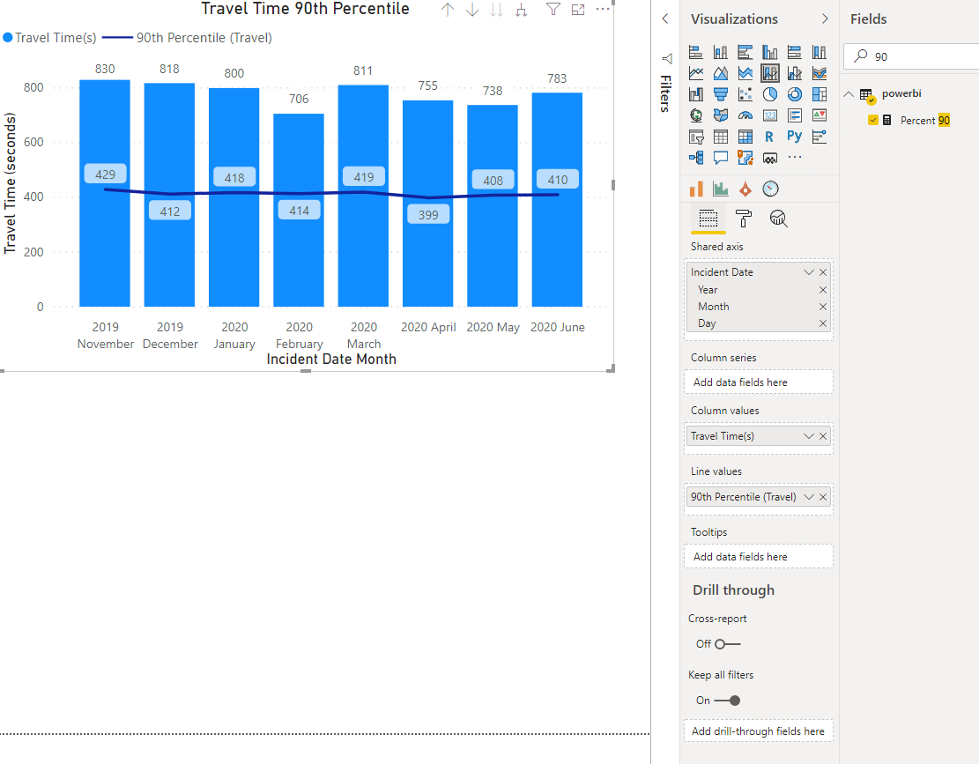Choose the Matrix visual
This screenshot has height=764, width=979.
745,137
